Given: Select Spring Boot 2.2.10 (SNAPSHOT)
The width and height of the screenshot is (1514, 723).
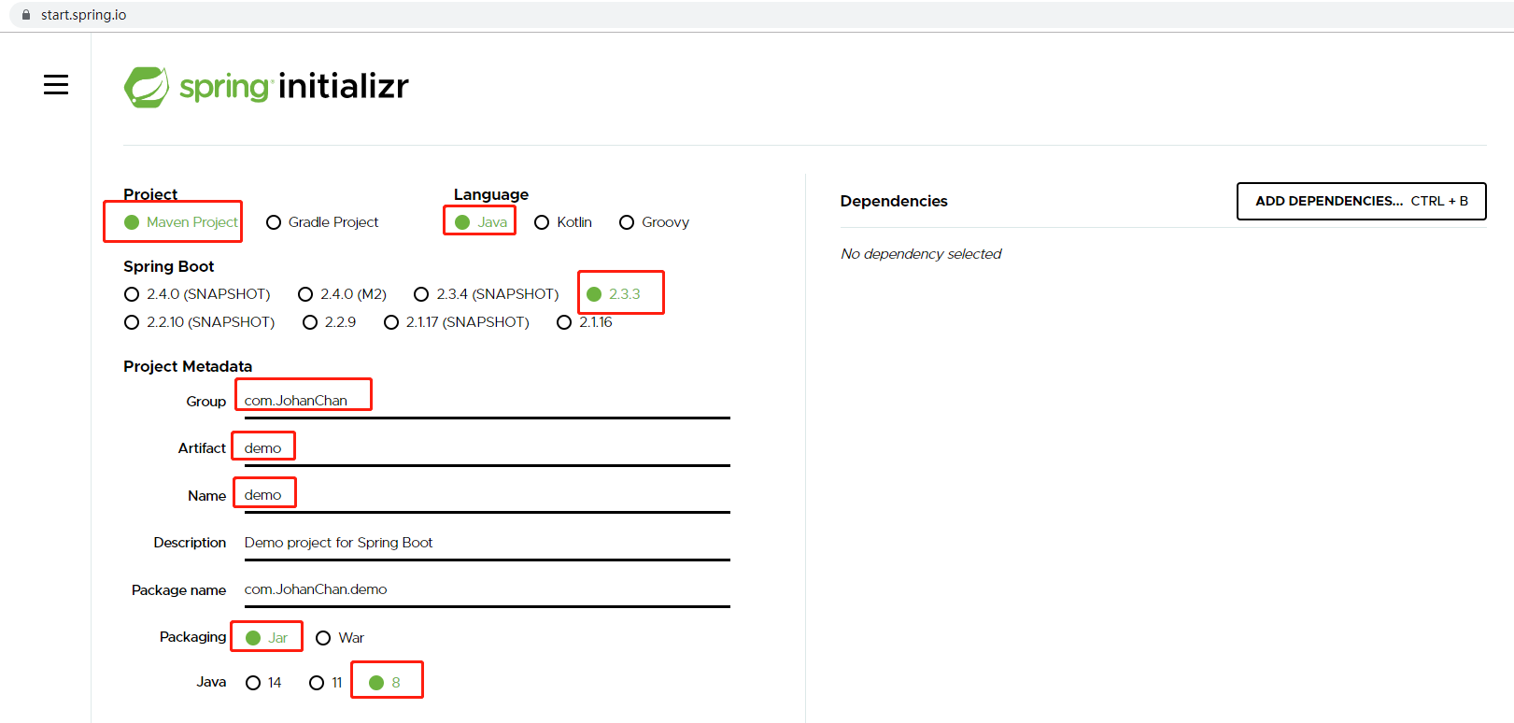Looking at the screenshot, I should point(200,322).
